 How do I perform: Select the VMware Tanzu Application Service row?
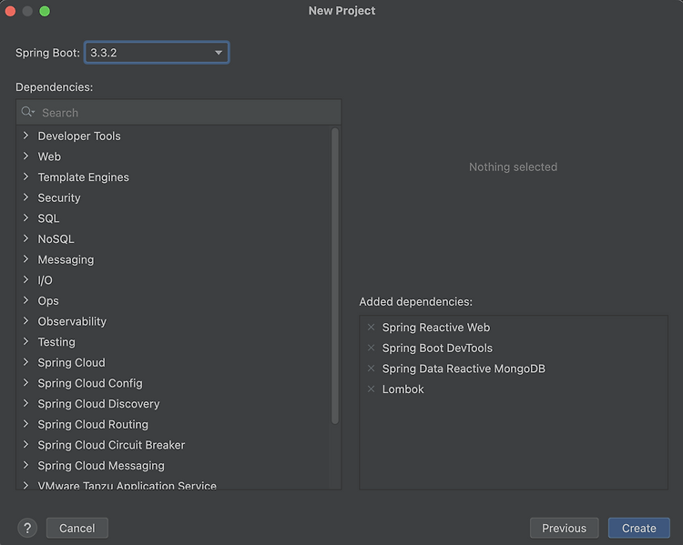click(173, 484)
